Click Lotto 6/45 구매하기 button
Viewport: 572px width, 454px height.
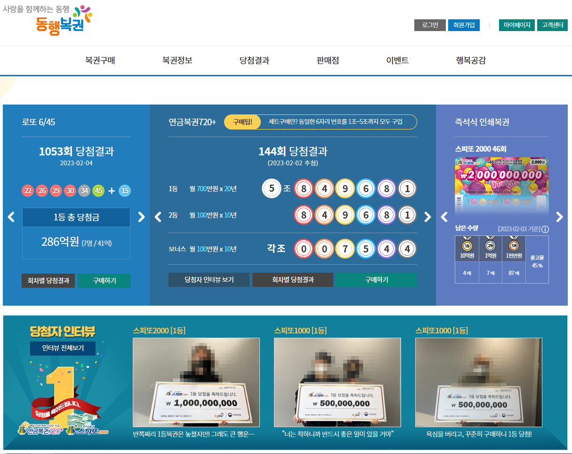105,281
